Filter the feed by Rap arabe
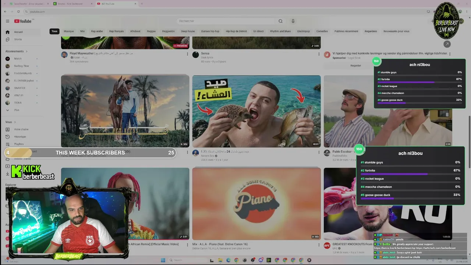This screenshot has height=265, width=471. (x=97, y=31)
